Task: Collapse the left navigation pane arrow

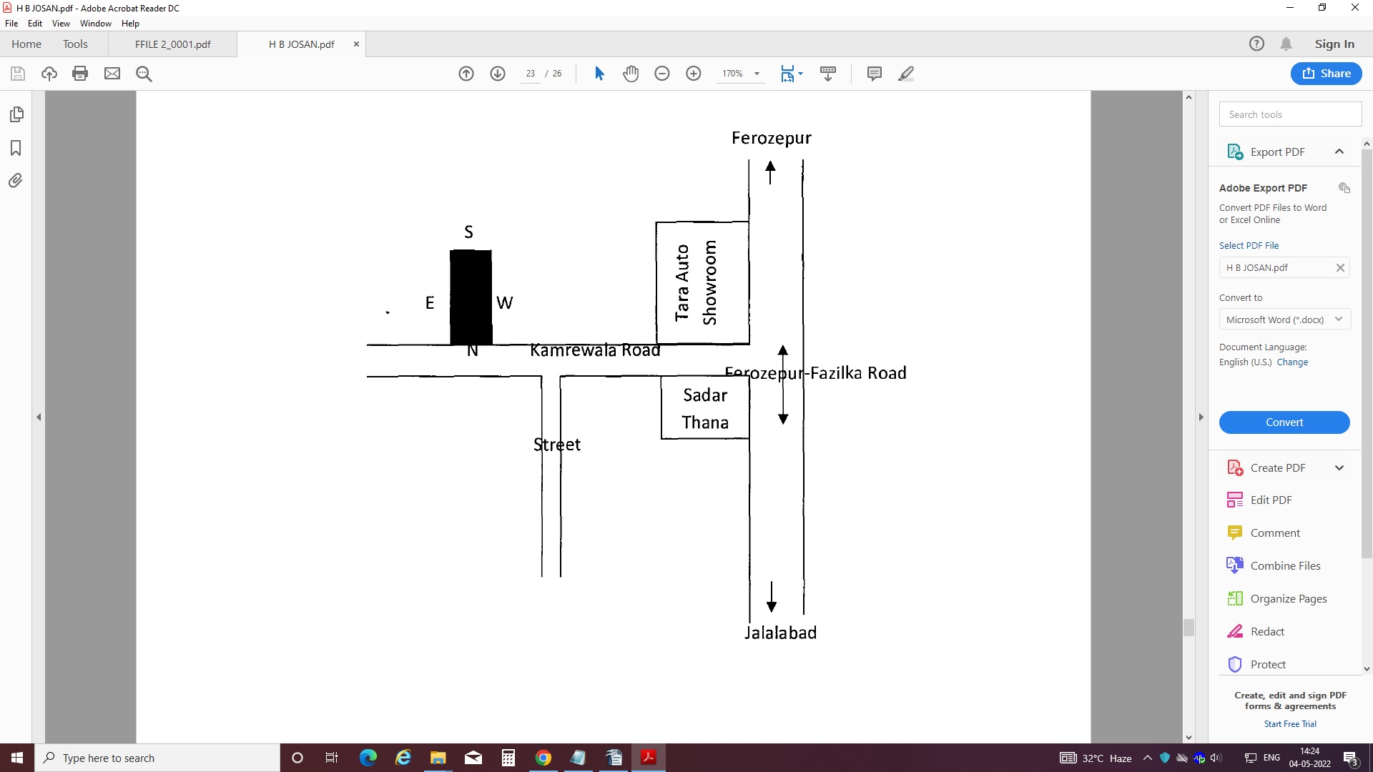Action: coord(39,417)
